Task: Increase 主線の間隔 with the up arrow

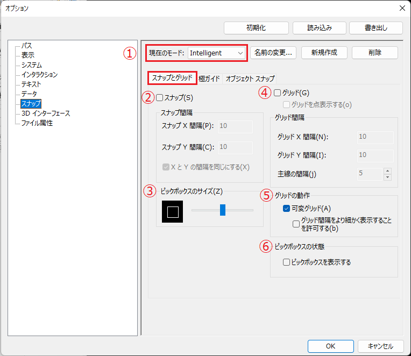Action: 387,171
